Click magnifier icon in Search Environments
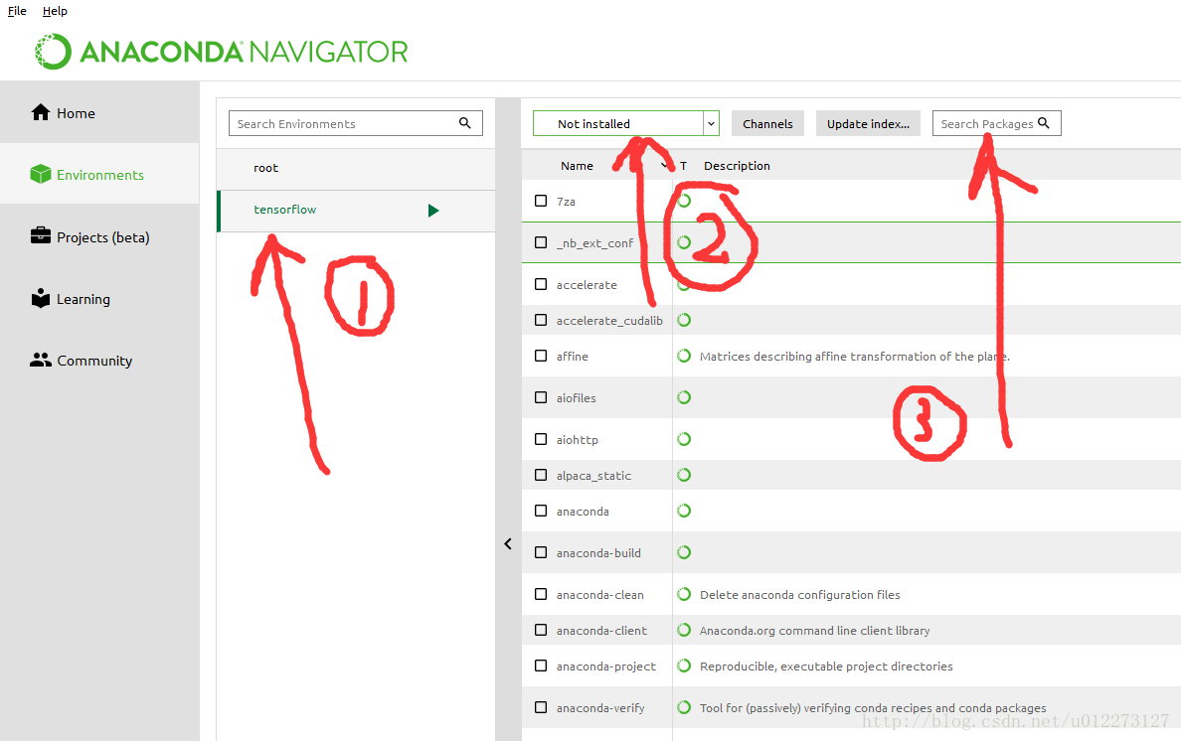 (x=464, y=122)
